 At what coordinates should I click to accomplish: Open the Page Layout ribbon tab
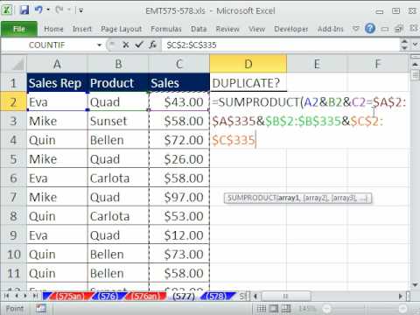click(x=122, y=29)
